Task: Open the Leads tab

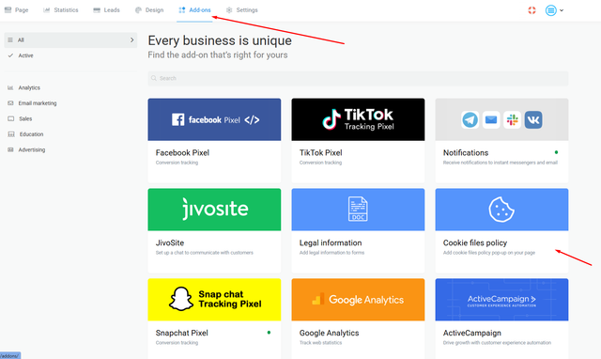Action: coord(106,10)
